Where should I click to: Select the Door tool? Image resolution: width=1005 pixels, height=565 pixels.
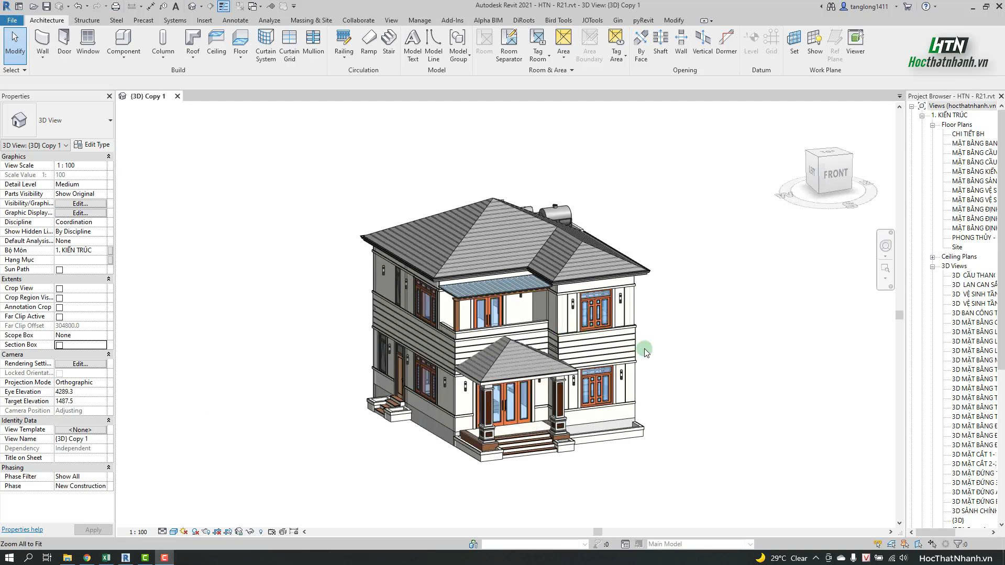[x=64, y=42]
